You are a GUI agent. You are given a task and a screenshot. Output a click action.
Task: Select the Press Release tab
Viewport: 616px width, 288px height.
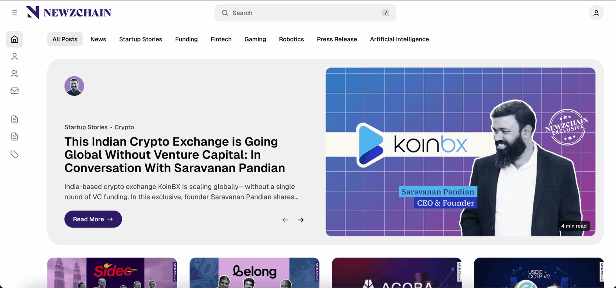337,39
